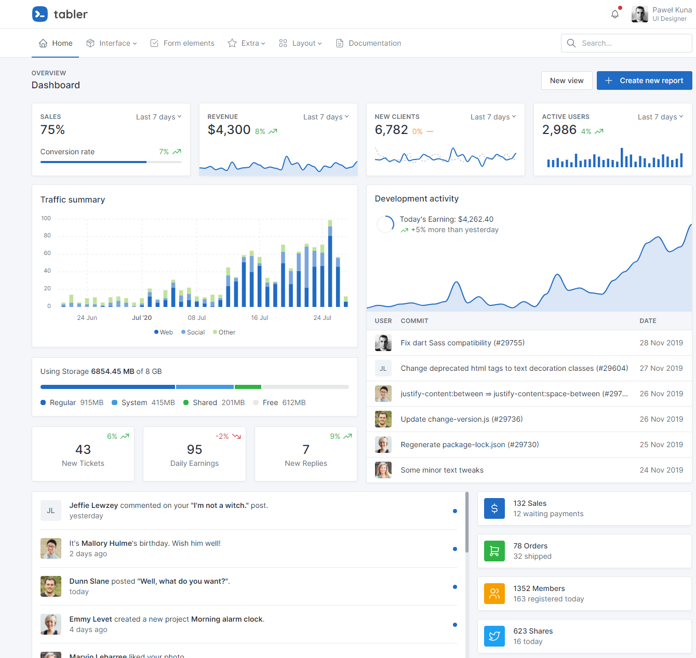Click the Create new report button
The width and height of the screenshot is (696, 658).
[x=644, y=80]
